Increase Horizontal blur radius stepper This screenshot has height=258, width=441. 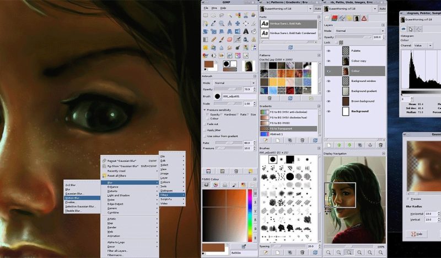tap(439, 212)
